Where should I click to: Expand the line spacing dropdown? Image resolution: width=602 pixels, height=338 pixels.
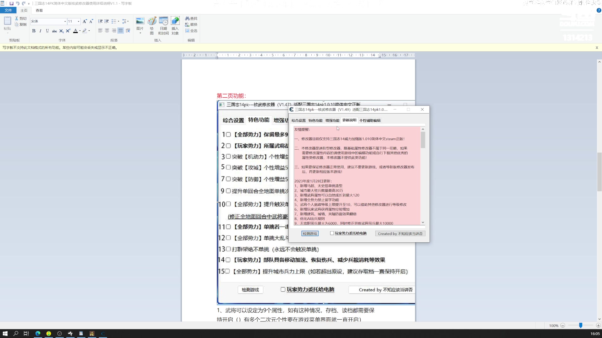point(128,21)
